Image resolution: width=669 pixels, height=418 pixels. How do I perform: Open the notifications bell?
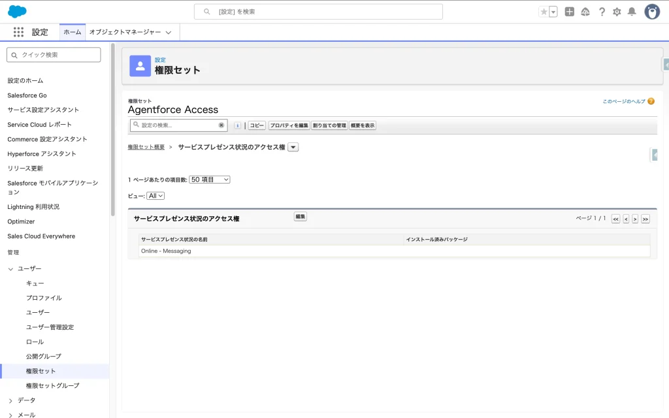(x=632, y=12)
